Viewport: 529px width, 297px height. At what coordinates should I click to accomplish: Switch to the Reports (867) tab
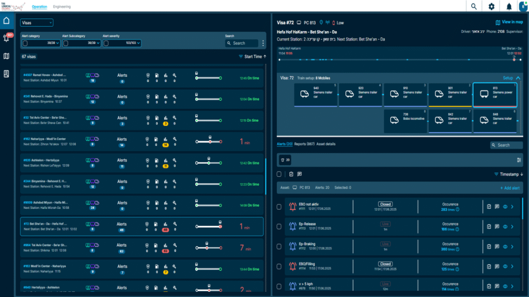tap(304, 144)
